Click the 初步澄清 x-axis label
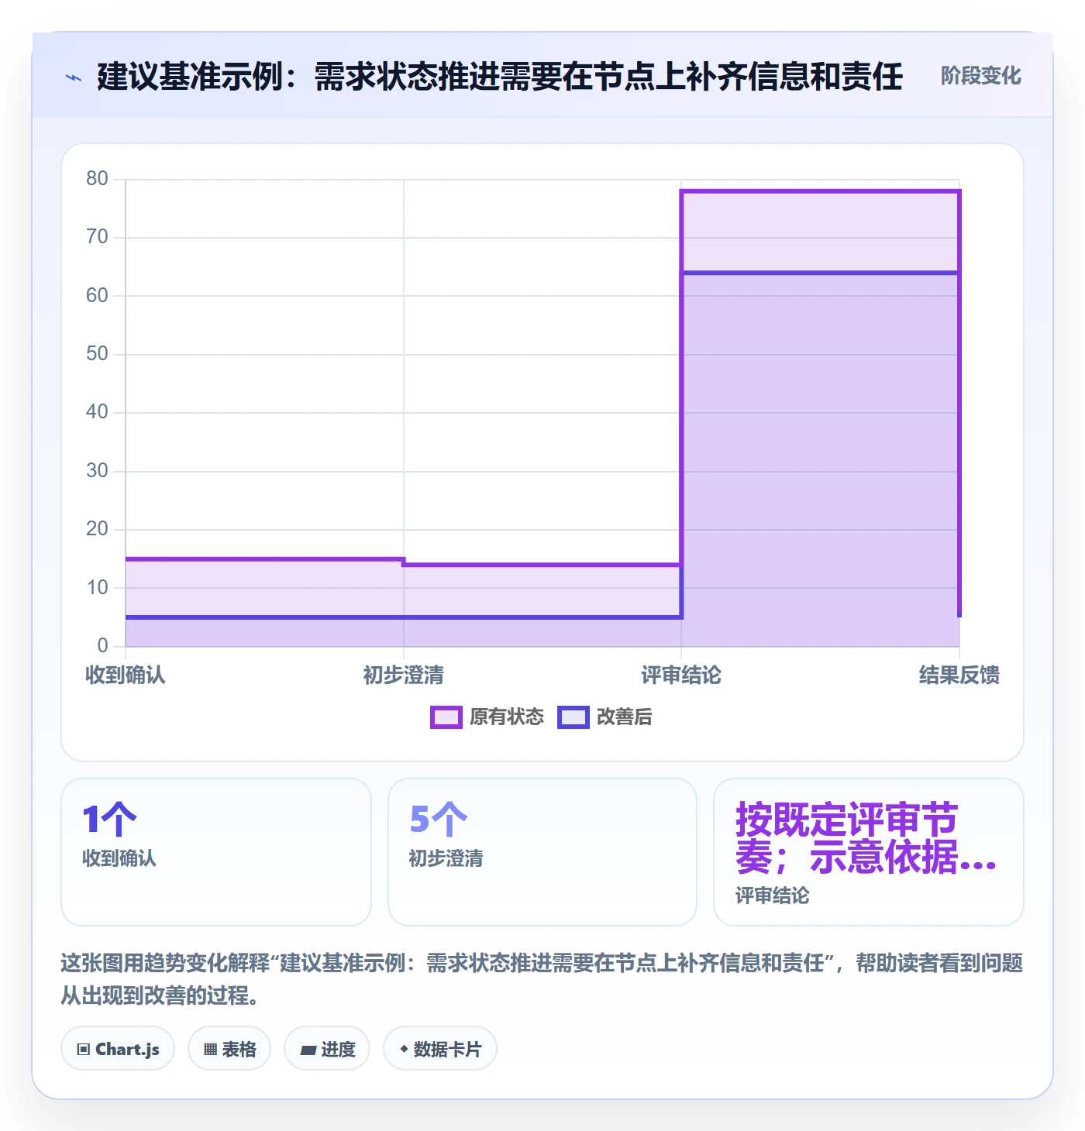Image resolution: width=1085 pixels, height=1131 pixels. (403, 676)
